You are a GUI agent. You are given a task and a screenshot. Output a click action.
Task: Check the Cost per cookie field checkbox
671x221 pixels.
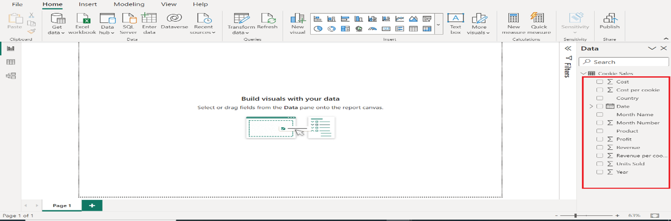point(600,90)
